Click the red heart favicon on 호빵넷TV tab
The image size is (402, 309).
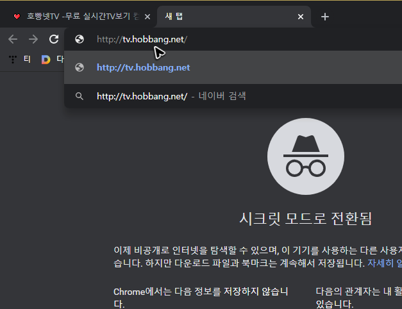(x=17, y=17)
